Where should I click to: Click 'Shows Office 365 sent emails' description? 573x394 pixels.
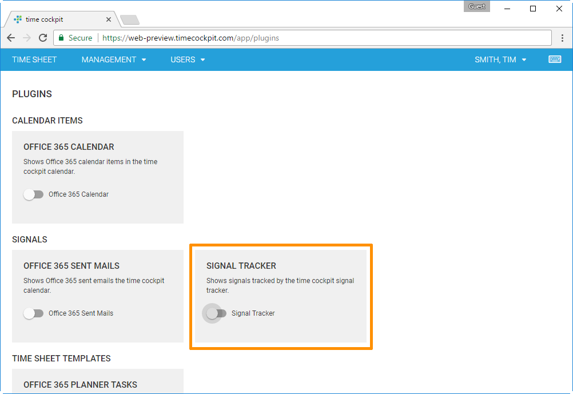(x=94, y=285)
